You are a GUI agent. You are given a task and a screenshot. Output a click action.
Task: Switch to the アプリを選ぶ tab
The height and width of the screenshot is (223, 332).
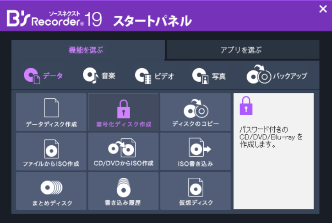click(243, 50)
